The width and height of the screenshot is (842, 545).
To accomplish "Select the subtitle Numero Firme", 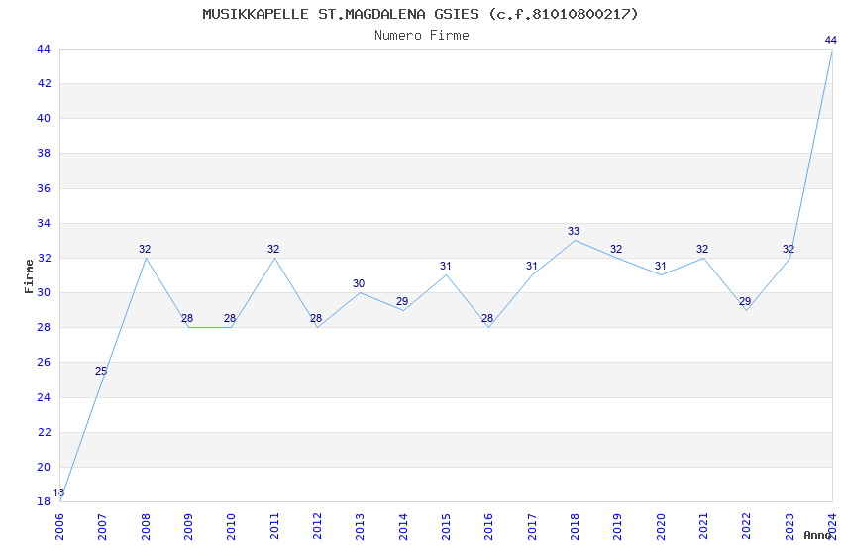I will (x=422, y=36).
